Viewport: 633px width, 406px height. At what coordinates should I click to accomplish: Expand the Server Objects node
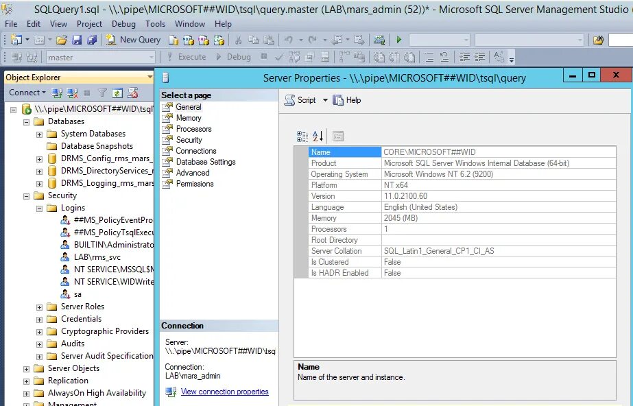tap(26, 369)
